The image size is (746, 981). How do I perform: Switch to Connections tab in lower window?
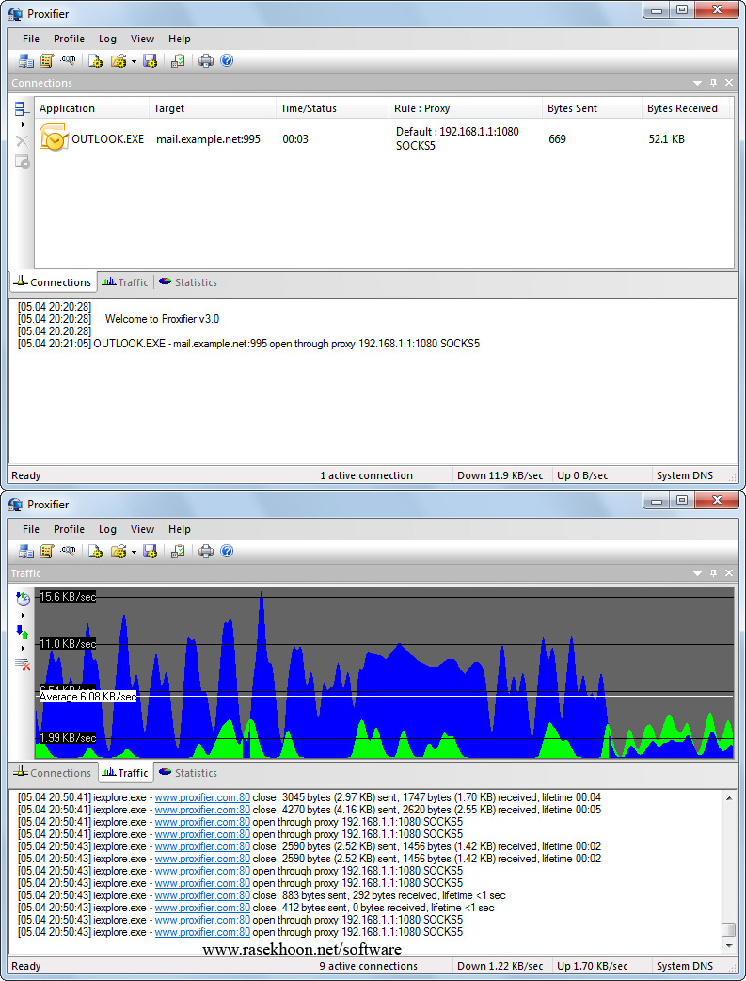click(54, 773)
